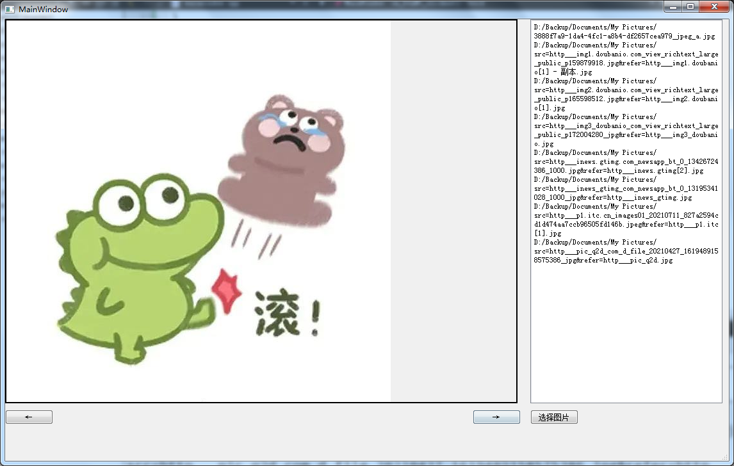Select the path containing pic_q2d_com_d_file_20210427
Viewport: 734px width, 466px height.
(626, 252)
